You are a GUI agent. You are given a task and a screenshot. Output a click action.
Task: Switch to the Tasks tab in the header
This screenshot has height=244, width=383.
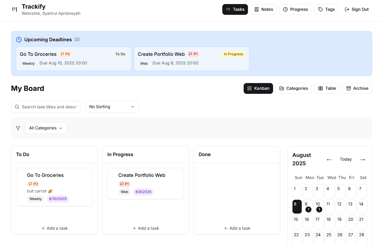pos(235,9)
